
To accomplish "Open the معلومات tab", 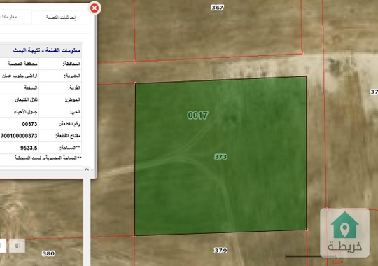I will [8, 17].
